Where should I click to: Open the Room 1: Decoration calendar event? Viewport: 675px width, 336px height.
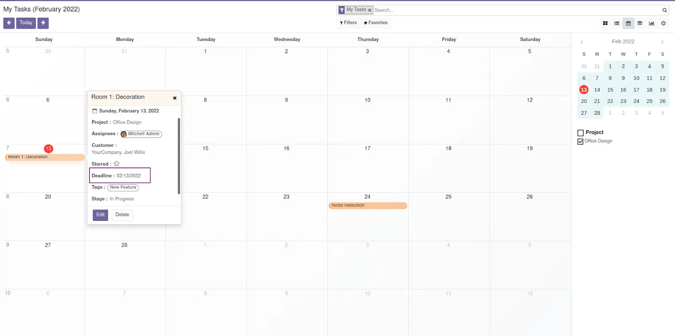coord(44,157)
